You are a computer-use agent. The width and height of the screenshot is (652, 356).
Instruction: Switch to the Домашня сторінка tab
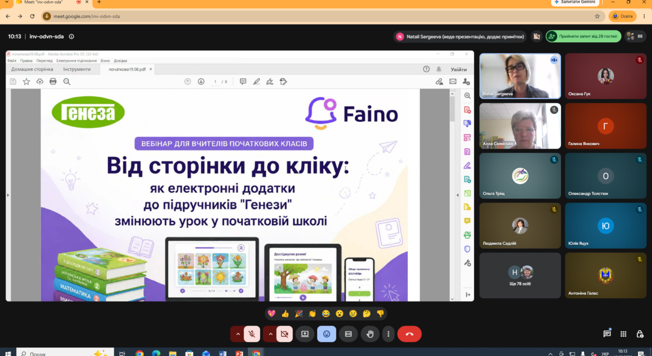pyautogui.click(x=32, y=70)
